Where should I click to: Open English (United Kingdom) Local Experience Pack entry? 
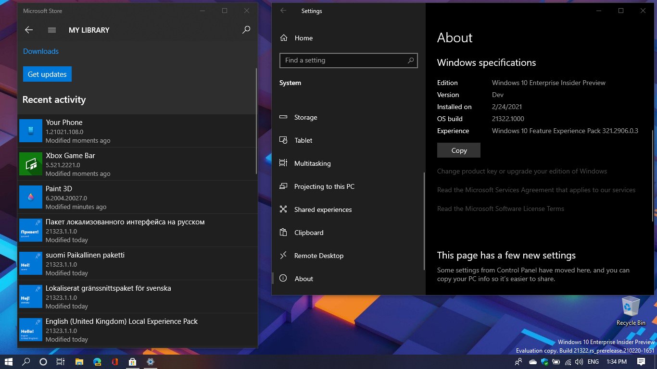click(137, 330)
